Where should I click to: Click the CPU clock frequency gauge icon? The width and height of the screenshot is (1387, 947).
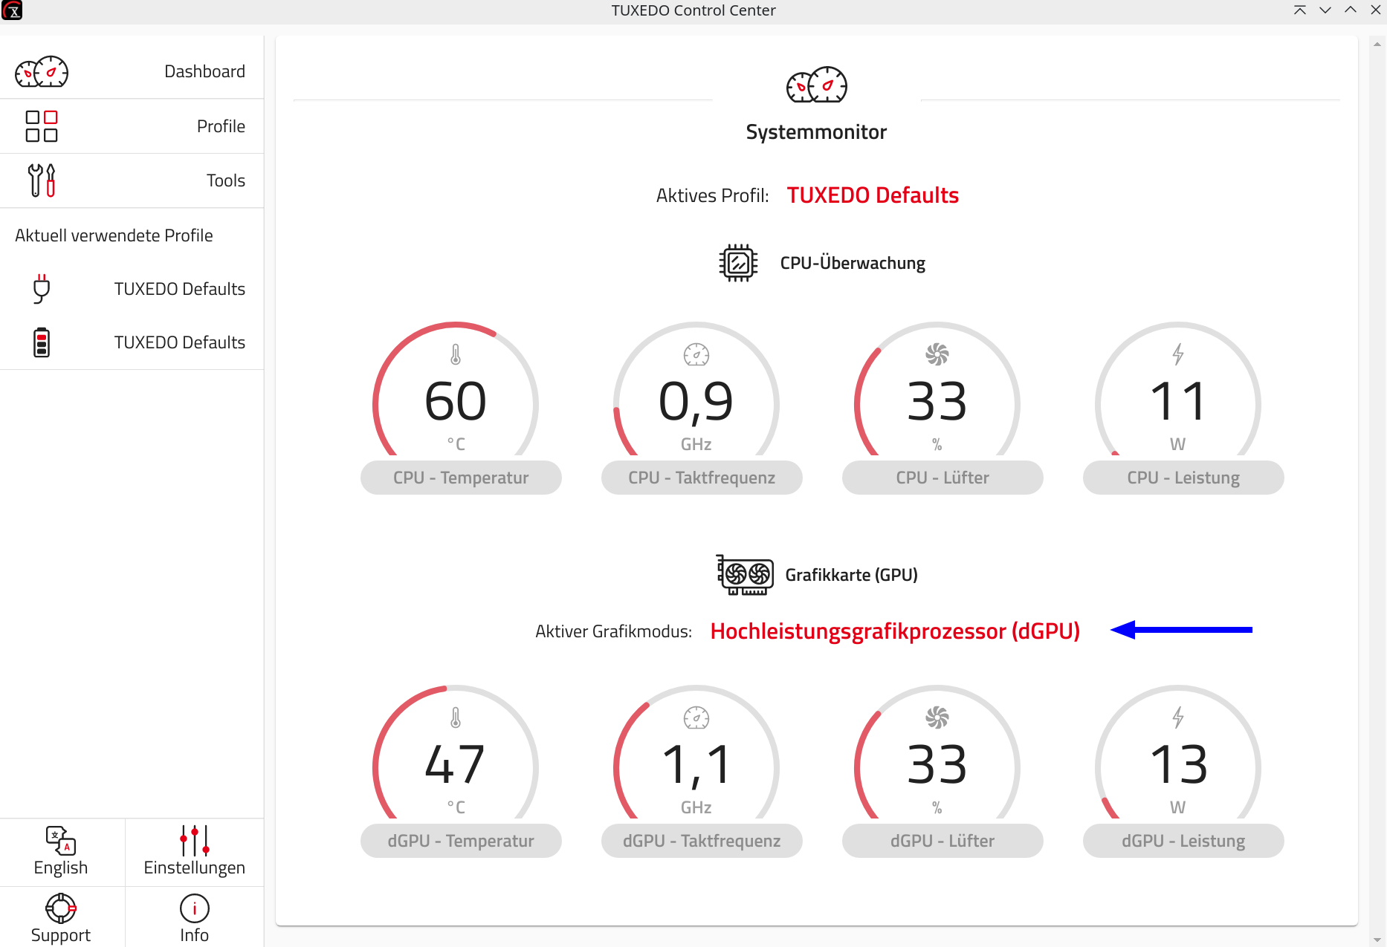tap(696, 355)
